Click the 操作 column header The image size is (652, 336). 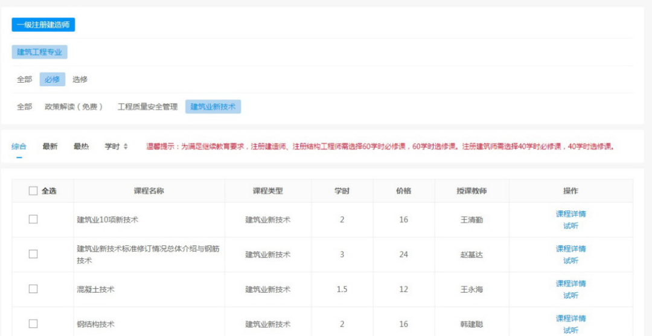point(570,191)
